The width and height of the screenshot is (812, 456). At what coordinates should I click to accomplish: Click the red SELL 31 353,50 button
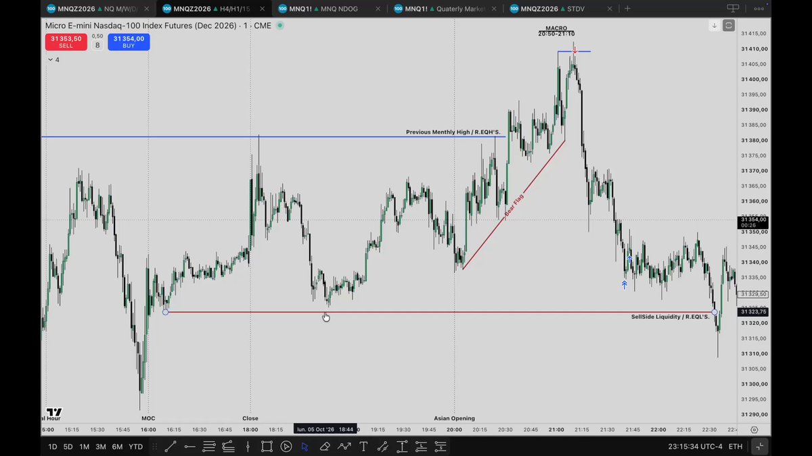point(66,42)
